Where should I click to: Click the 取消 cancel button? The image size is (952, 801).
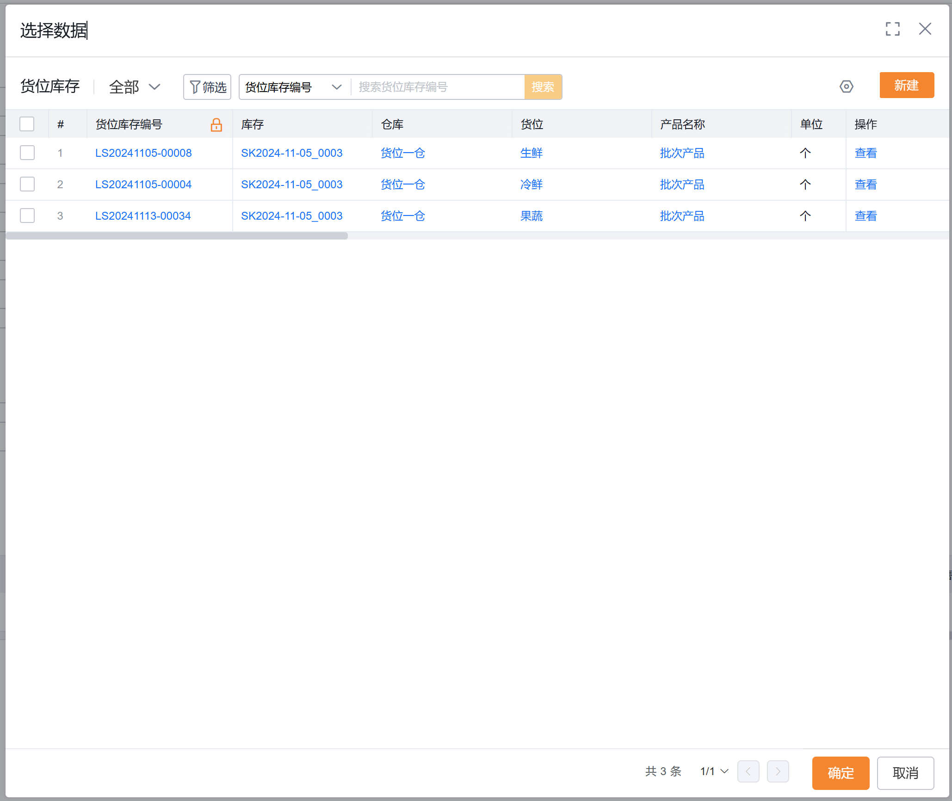tap(905, 773)
